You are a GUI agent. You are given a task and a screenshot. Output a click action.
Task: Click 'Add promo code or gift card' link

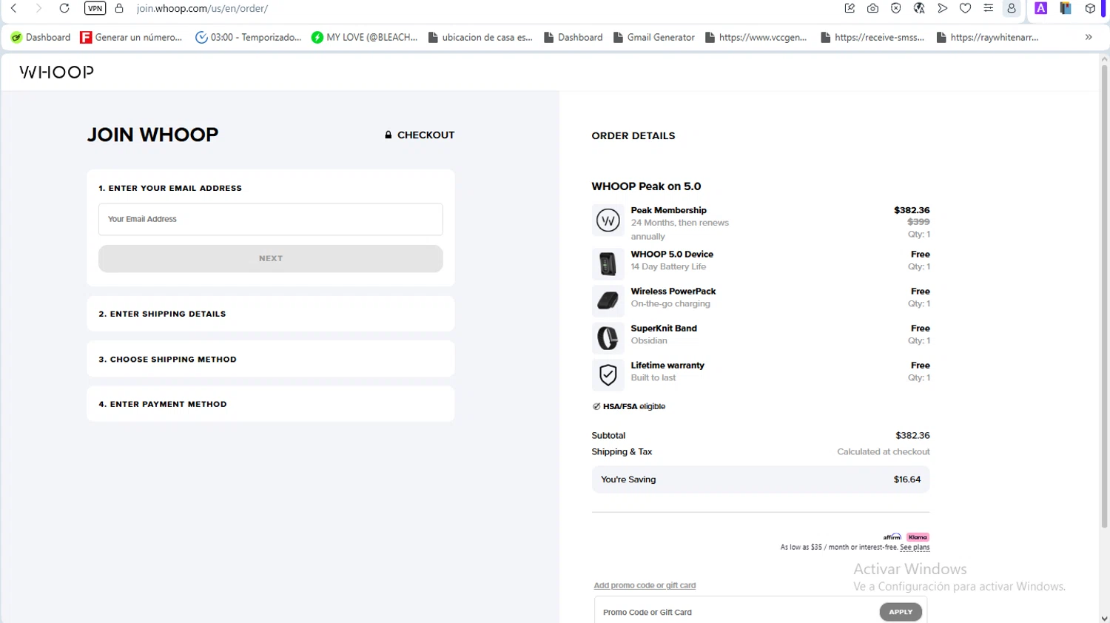pyautogui.click(x=645, y=585)
